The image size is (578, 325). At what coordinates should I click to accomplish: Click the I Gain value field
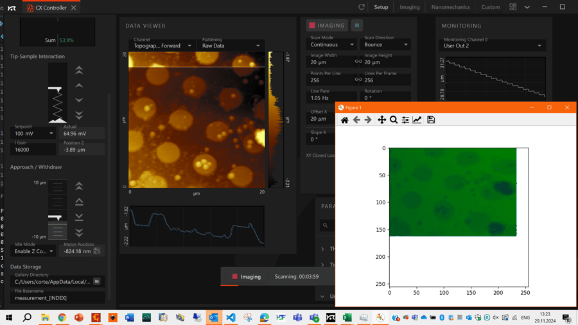(33, 148)
